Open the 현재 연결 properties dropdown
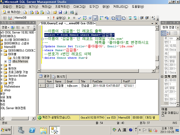 (x=178, y=27)
